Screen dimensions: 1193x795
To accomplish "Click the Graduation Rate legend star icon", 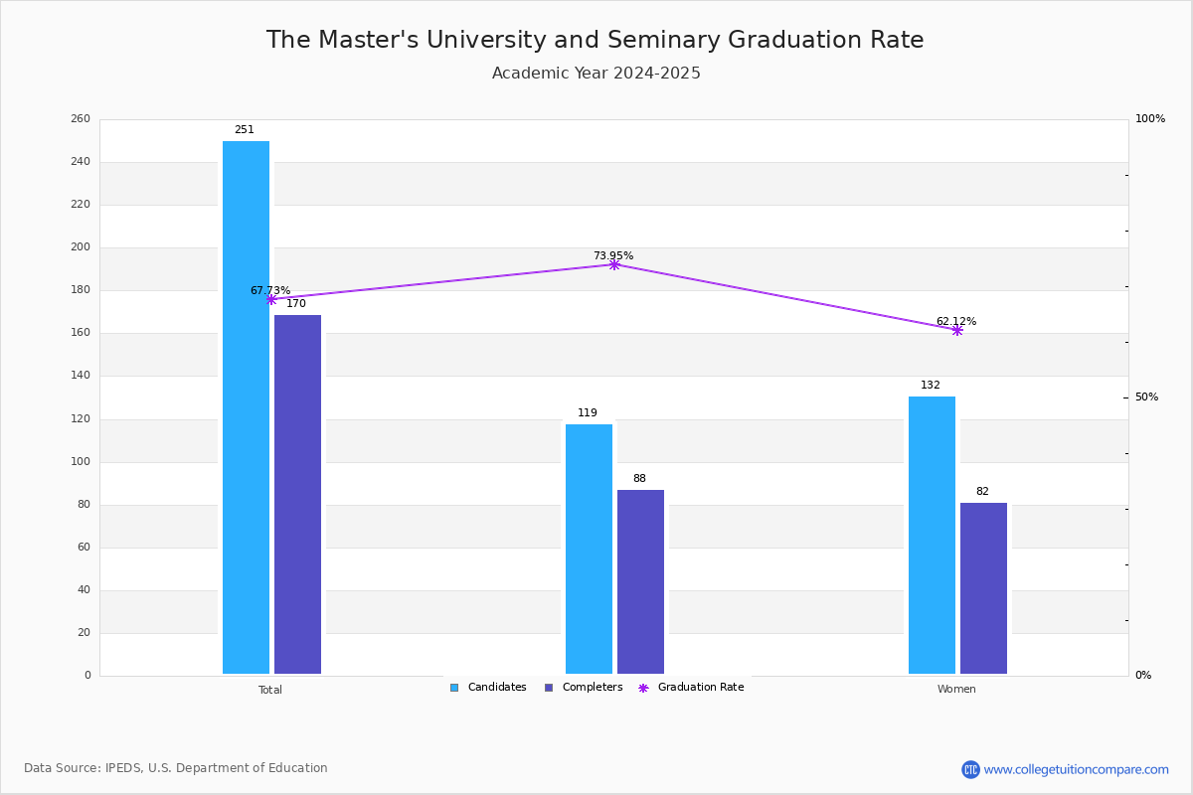I will 643,688.
